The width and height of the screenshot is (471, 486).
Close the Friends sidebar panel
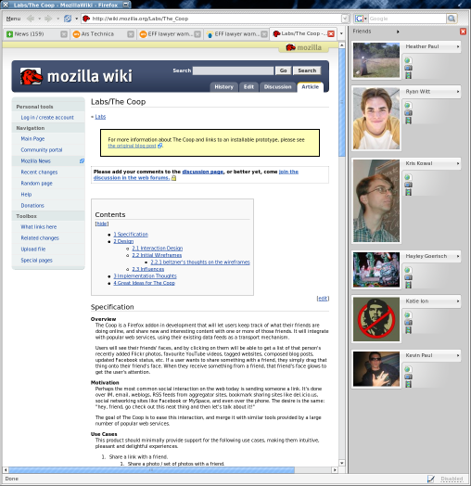click(x=463, y=32)
